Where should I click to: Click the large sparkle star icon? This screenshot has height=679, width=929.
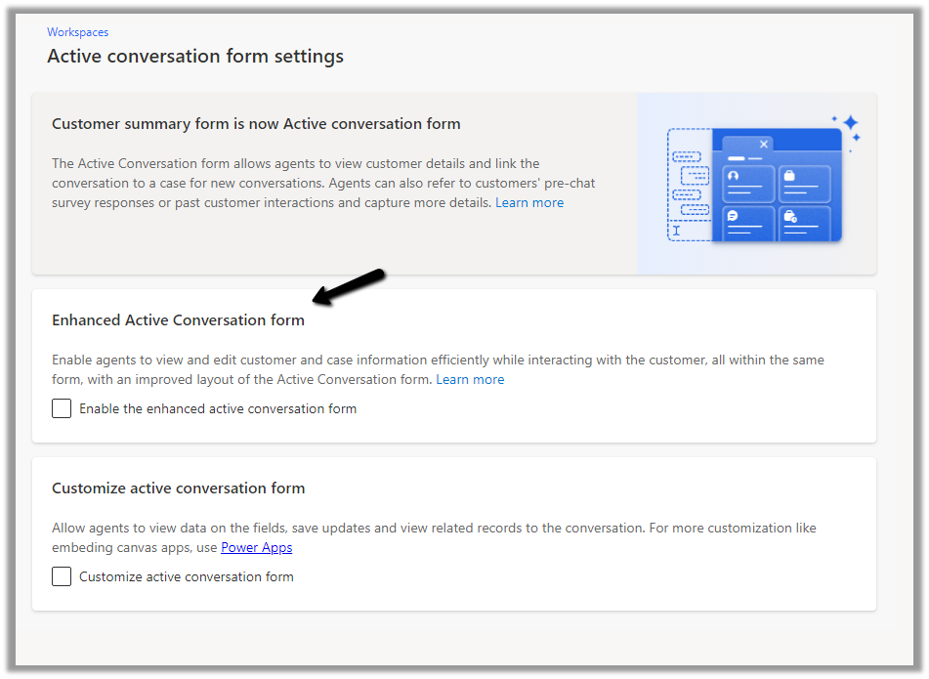850,123
